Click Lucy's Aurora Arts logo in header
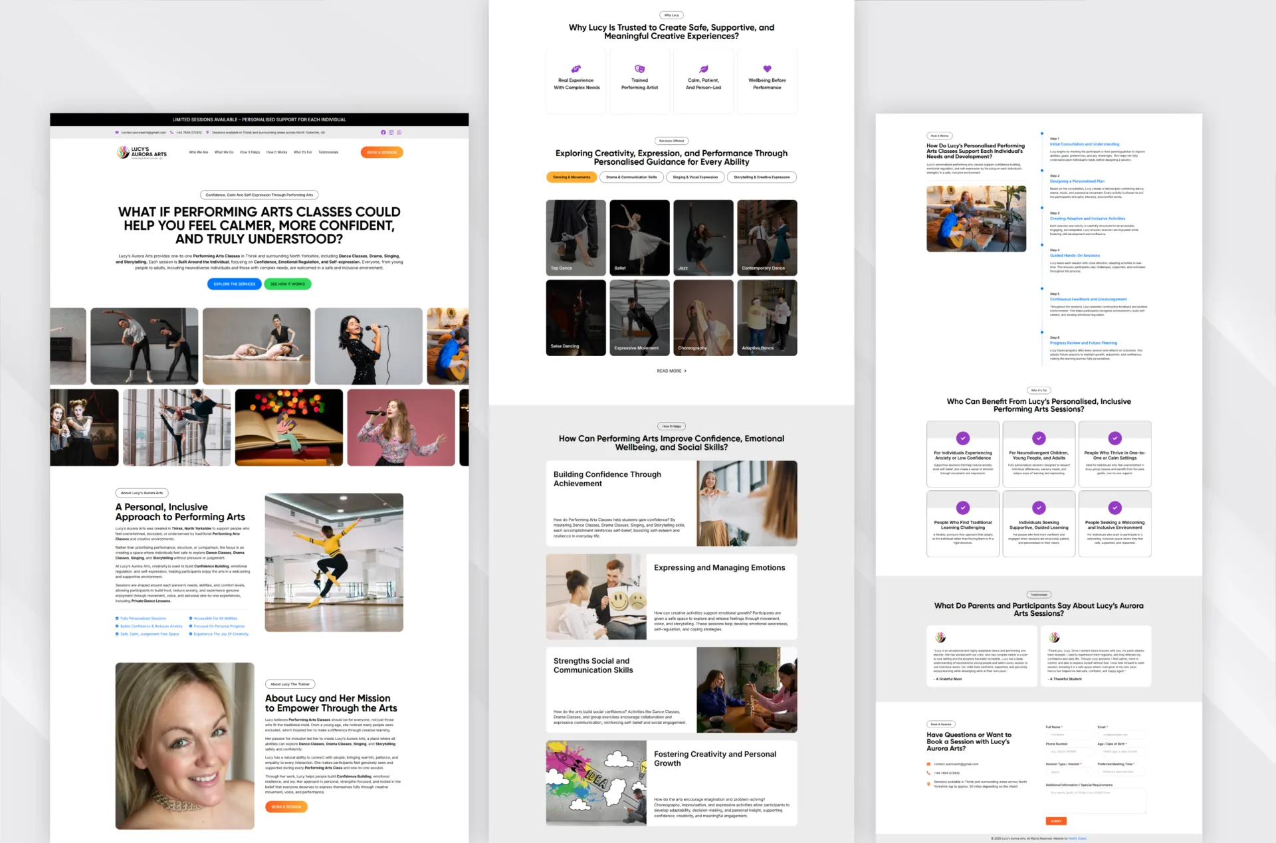 point(142,153)
